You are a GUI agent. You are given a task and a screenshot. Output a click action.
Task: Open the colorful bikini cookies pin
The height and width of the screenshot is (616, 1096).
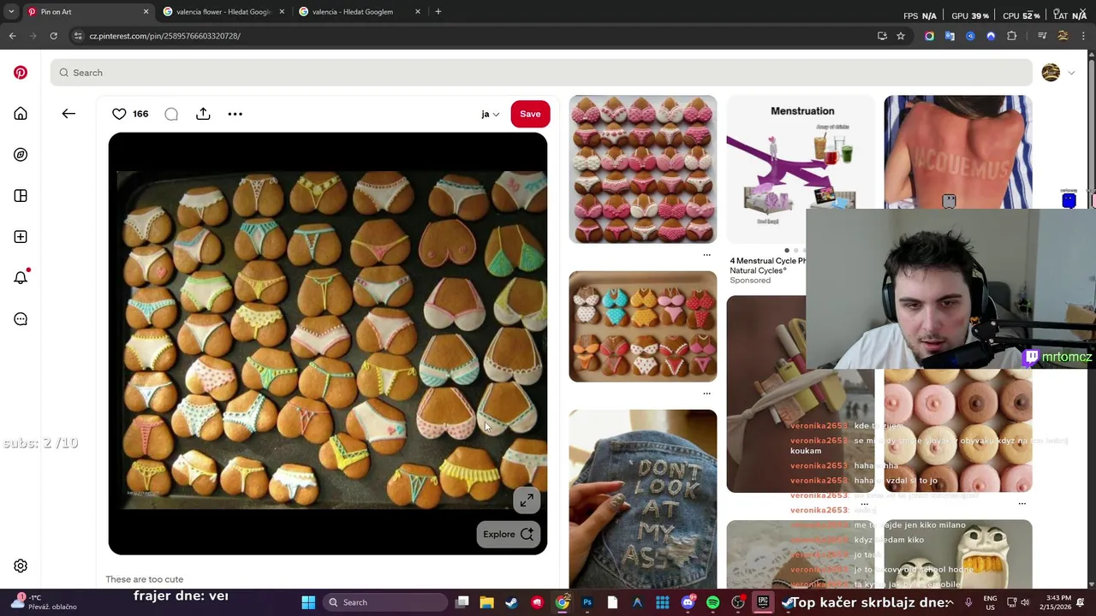coord(643,327)
